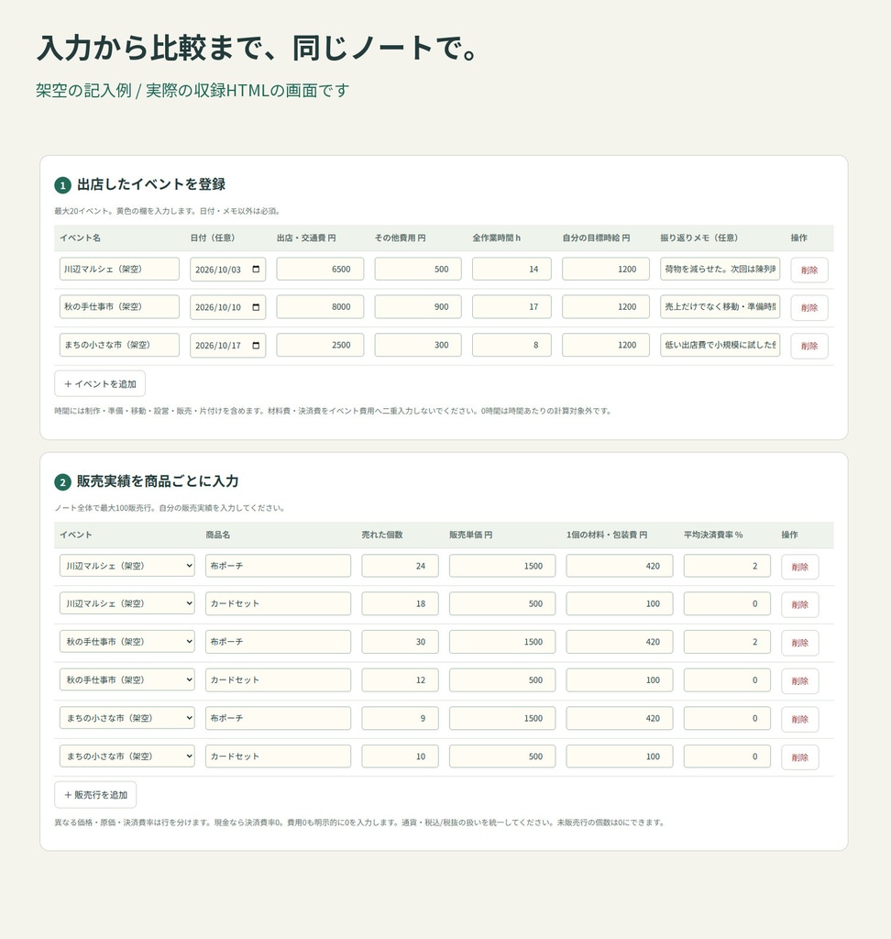The image size is (891, 939).
Task: Edit product name カードセット for 川辺マルシェ
Action: (x=278, y=603)
